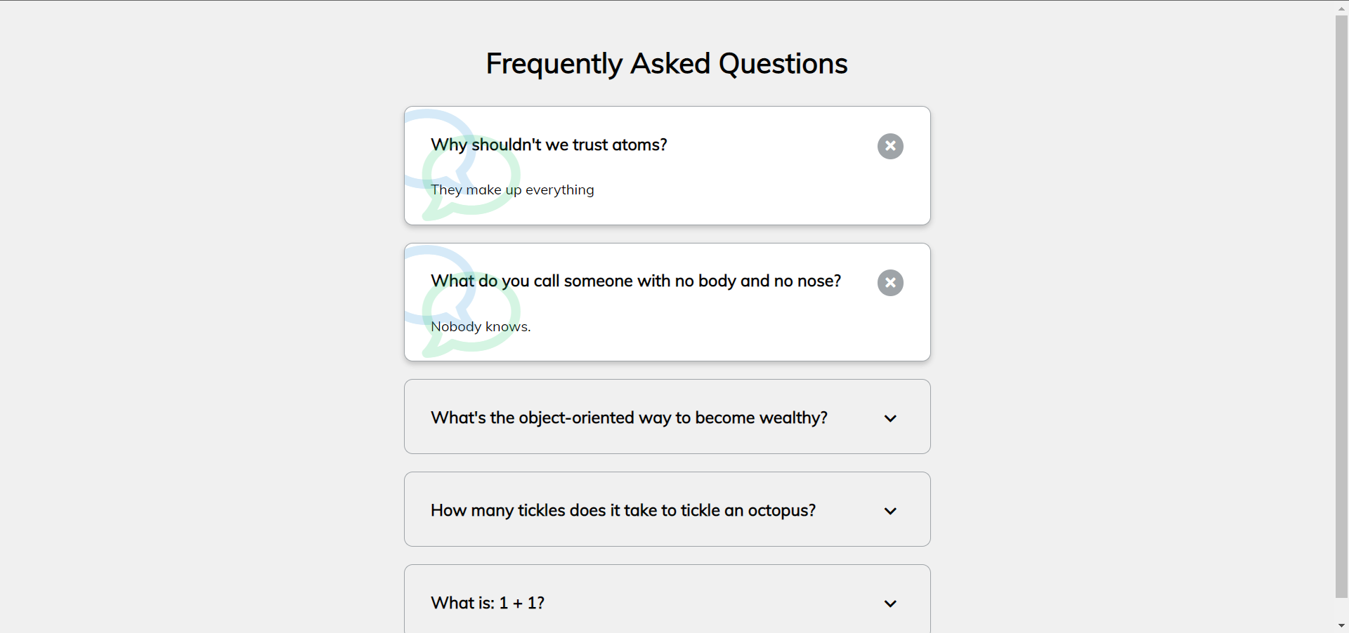Click the 'Nobody knows.' answer text
The height and width of the screenshot is (633, 1349).
[x=481, y=326]
